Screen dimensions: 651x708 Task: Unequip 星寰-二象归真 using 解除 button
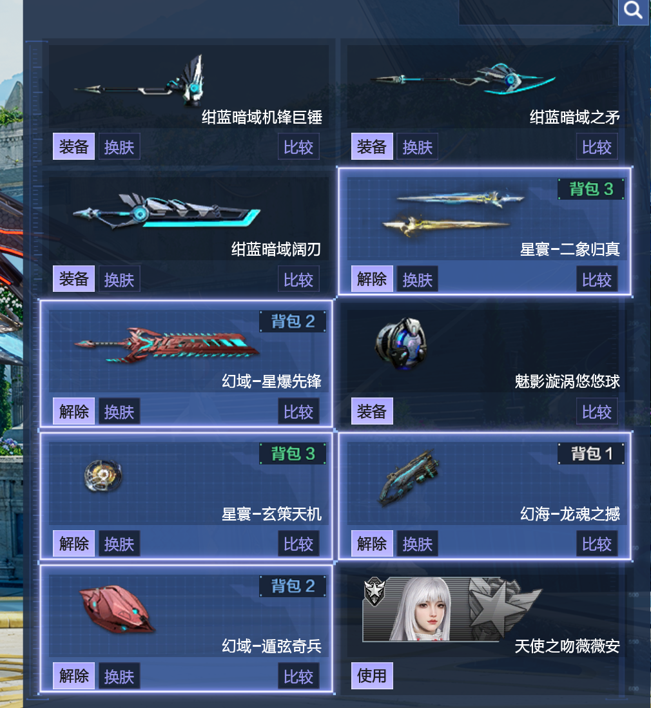pos(372,279)
